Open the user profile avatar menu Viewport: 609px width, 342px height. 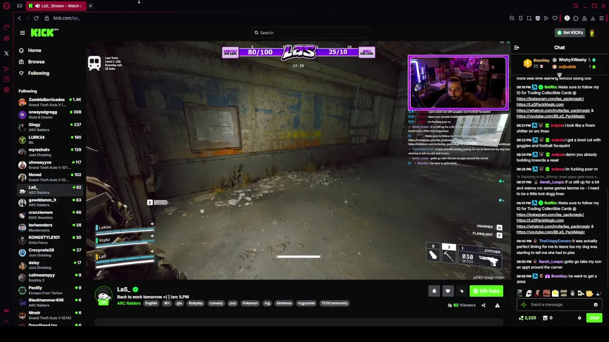[x=592, y=33]
